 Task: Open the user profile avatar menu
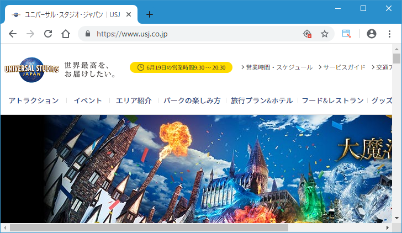[371, 34]
